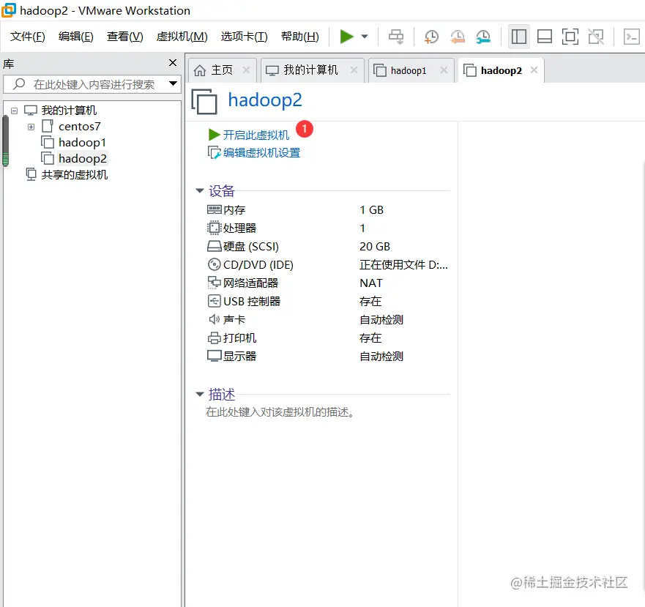The width and height of the screenshot is (645, 607).
Task: Click the search magnifier icon in library
Action: pos(19,84)
